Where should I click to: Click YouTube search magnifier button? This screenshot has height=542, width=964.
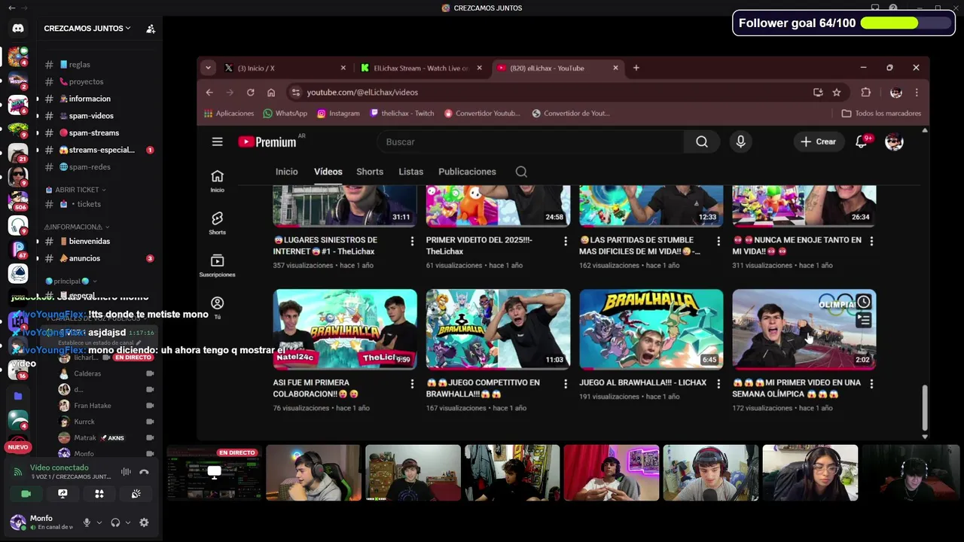pyautogui.click(x=702, y=142)
